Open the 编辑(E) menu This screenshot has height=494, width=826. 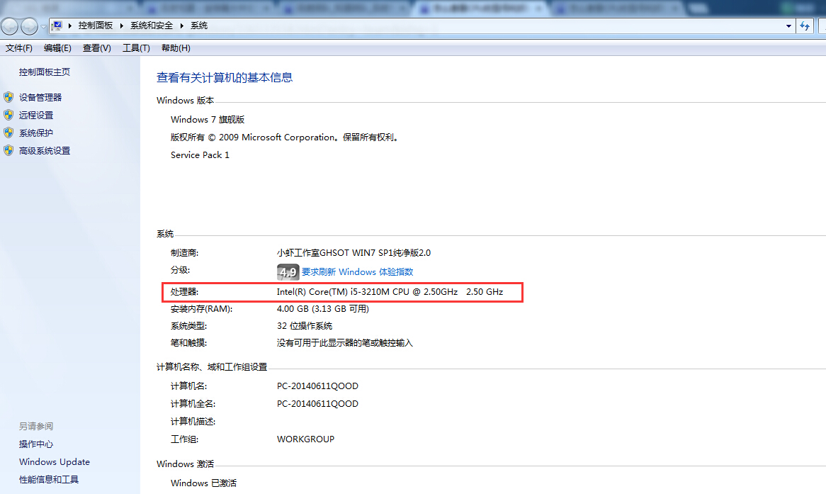coord(57,48)
